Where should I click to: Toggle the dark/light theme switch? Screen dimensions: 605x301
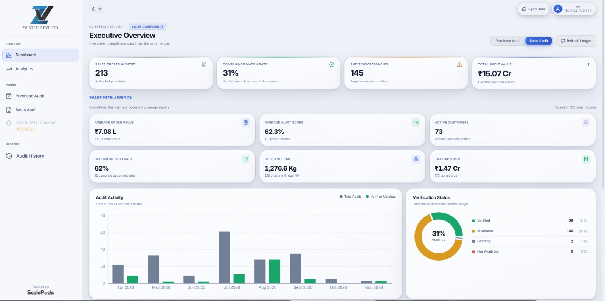[x=97, y=9]
